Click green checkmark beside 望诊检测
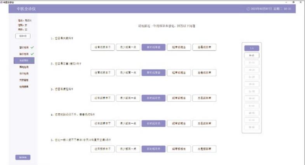The image size is (305, 165). tap(32, 47)
